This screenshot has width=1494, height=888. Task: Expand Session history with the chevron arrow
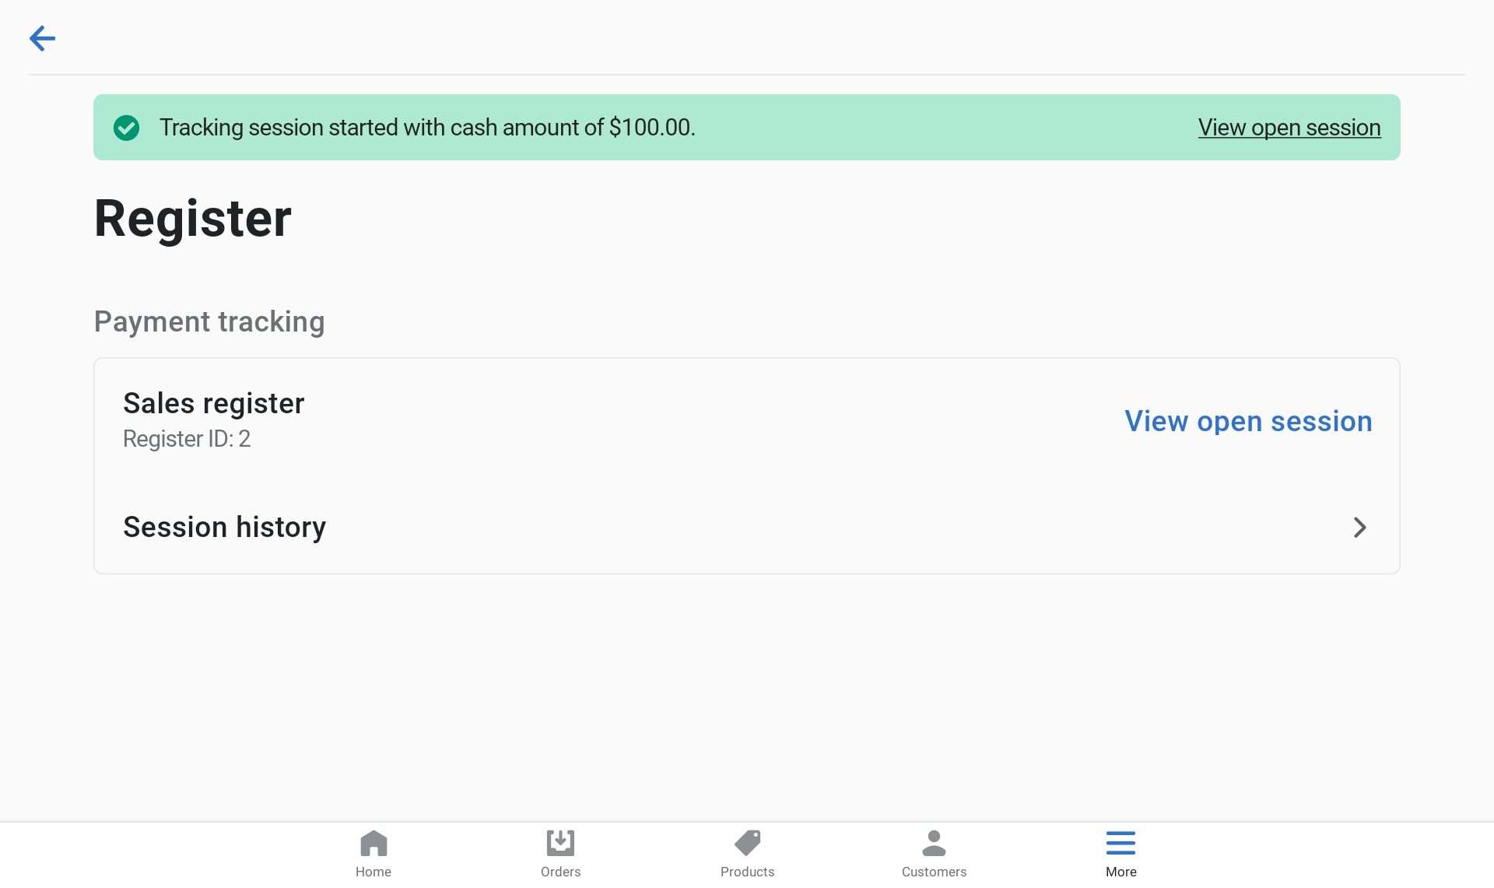(1359, 528)
